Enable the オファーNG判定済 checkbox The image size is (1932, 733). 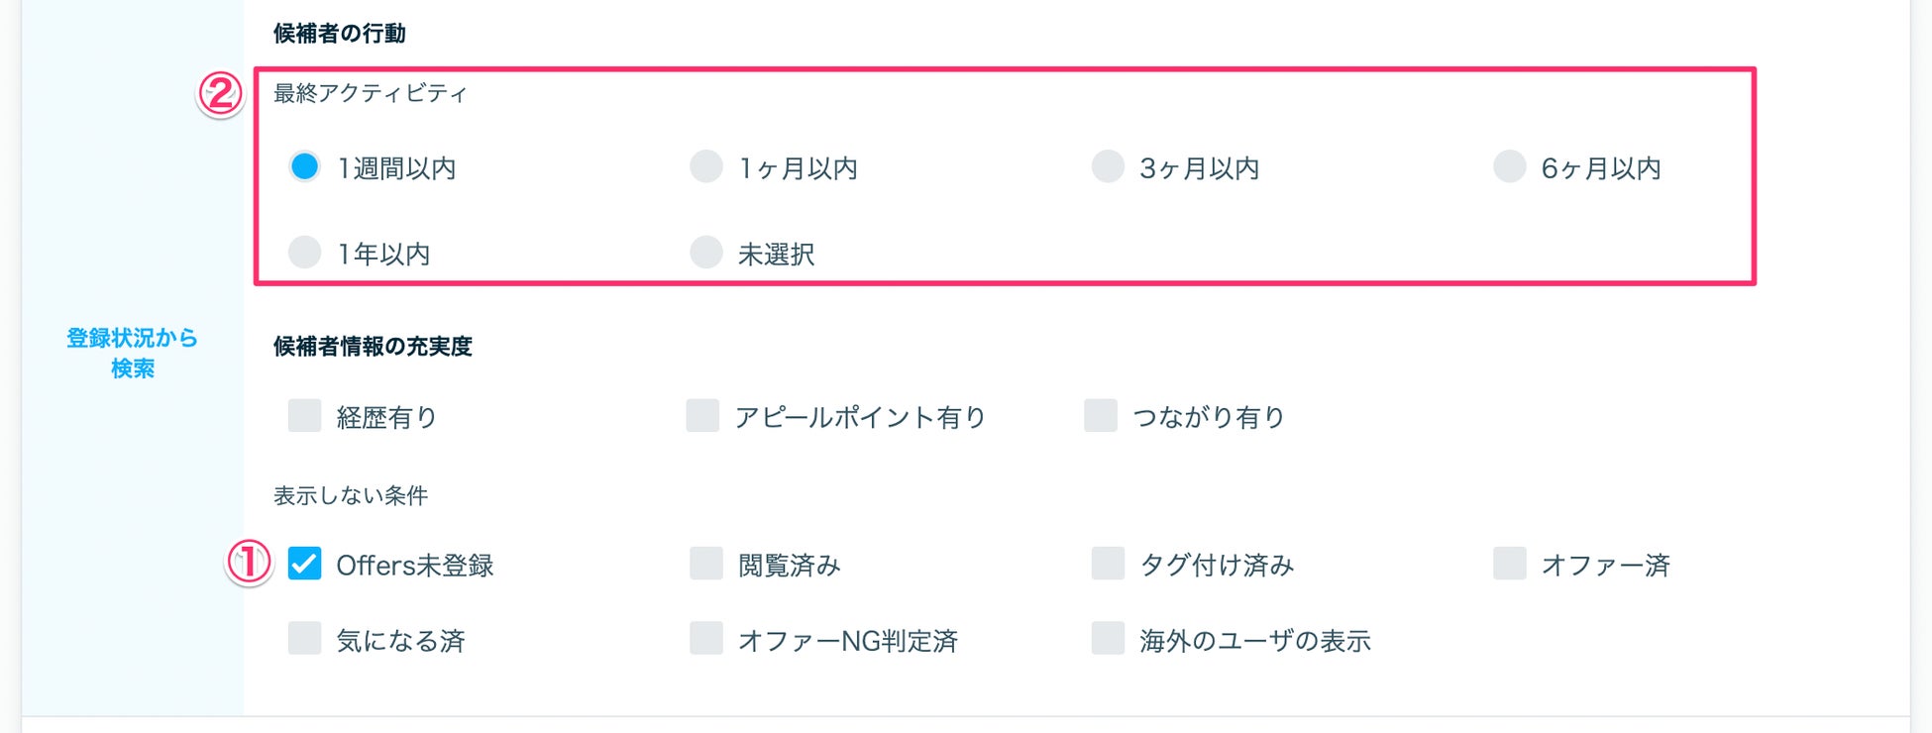(705, 639)
